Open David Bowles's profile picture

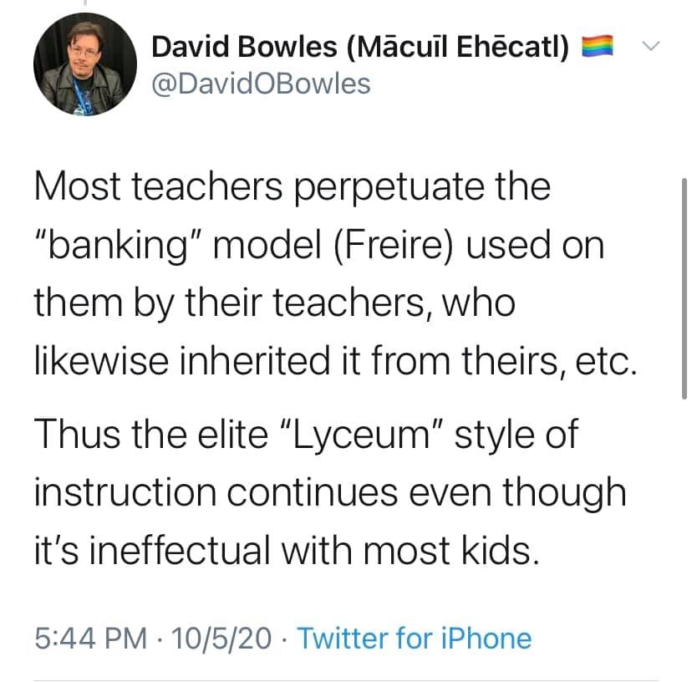[x=84, y=64]
